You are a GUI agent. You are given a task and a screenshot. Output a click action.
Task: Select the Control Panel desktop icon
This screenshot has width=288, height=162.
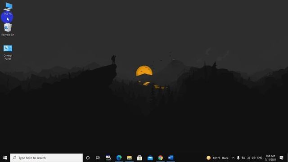pos(8,52)
